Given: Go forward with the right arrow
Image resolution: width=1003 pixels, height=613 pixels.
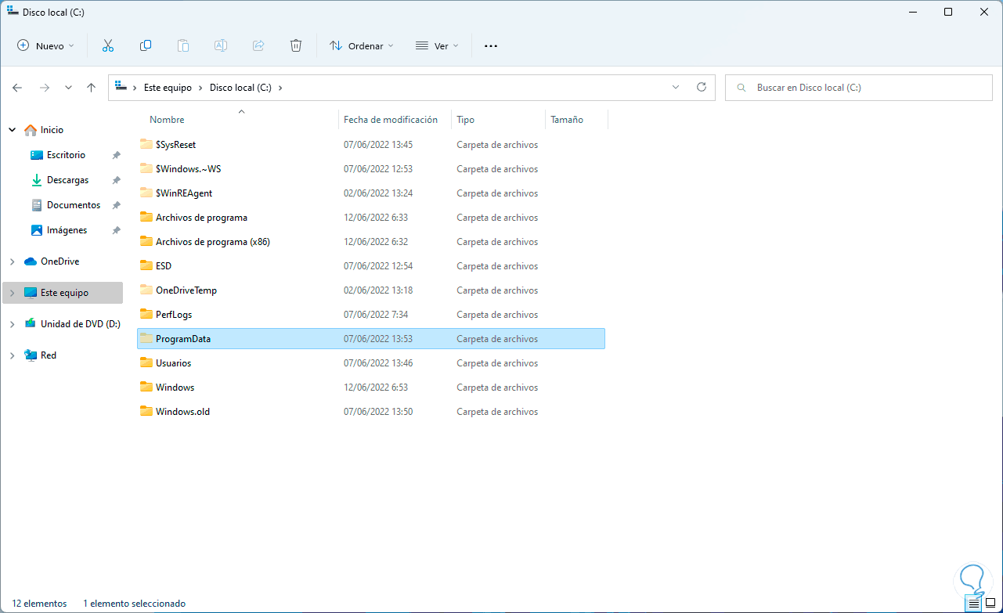Looking at the screenshot, I should [x=45, y=88].
